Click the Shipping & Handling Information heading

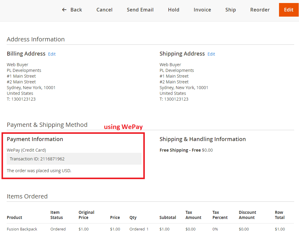(202, 139)
